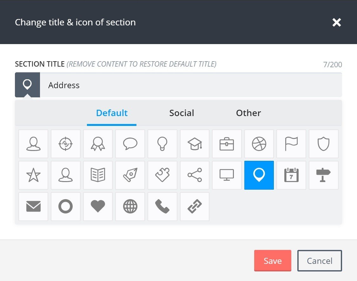357x281 pixels.
Task: Select the location pin icon
Action: click(259, 175)
